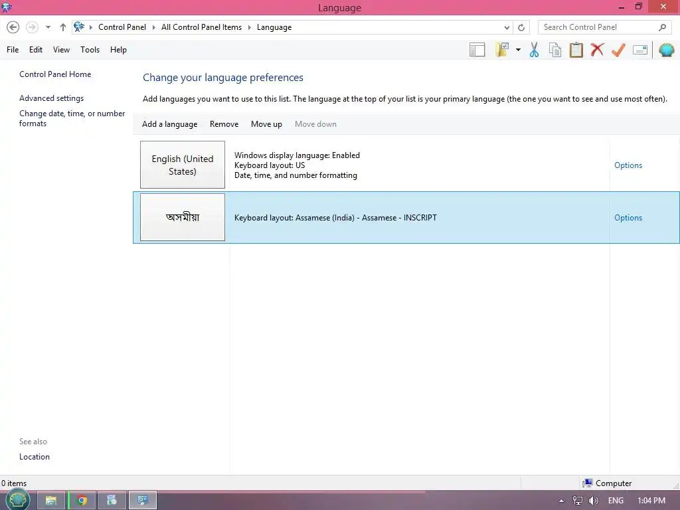Open recent locations dropdown arrow
The width and height of the screenshot is (680, 510).
click(48, 27)
